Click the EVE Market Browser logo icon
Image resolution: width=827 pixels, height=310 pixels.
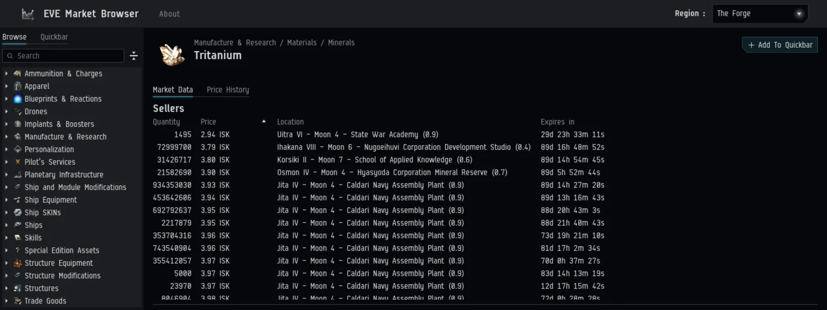click(x=28, y=14)
